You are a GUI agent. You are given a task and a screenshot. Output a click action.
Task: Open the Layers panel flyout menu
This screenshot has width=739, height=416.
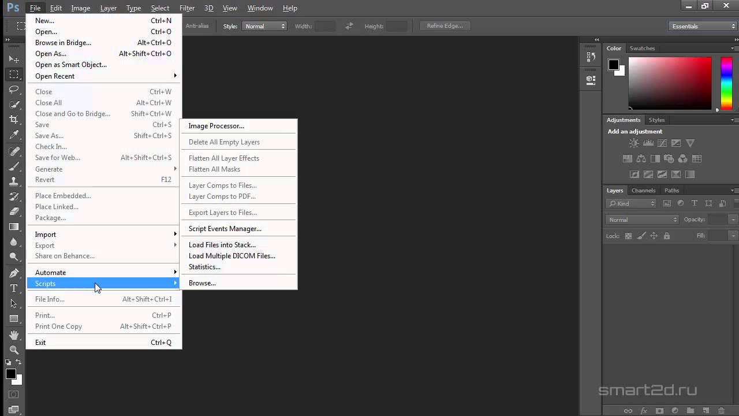(x=735, y=191)
